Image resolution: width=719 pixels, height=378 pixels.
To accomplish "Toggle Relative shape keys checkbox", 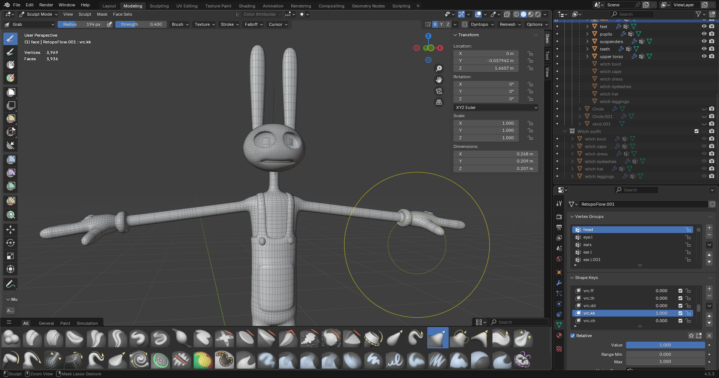I will (x=573, y=336).
